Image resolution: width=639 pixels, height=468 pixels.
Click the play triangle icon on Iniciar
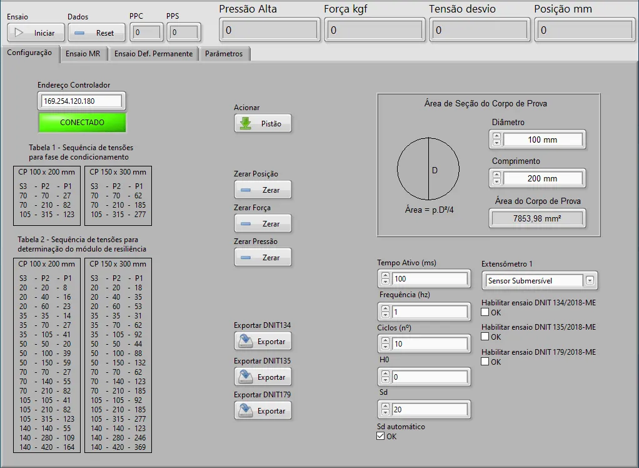click(x=19, y=33)
